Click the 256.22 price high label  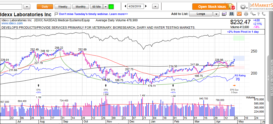pyautogui.click(x=59, y=48)
